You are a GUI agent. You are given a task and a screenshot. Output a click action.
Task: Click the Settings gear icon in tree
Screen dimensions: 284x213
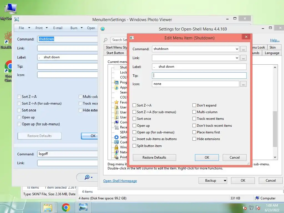click(x=116, y=137)
